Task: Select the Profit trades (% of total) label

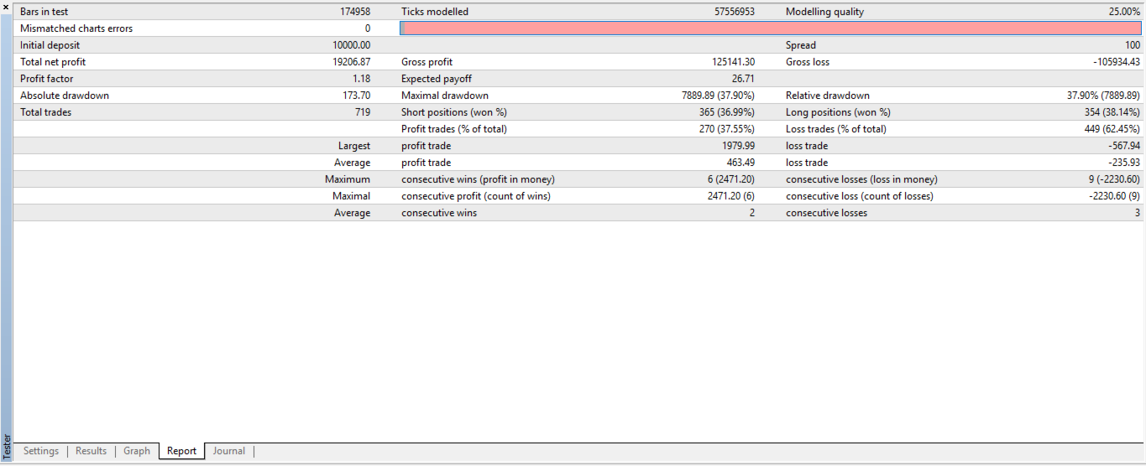Action: pos(454,129)
